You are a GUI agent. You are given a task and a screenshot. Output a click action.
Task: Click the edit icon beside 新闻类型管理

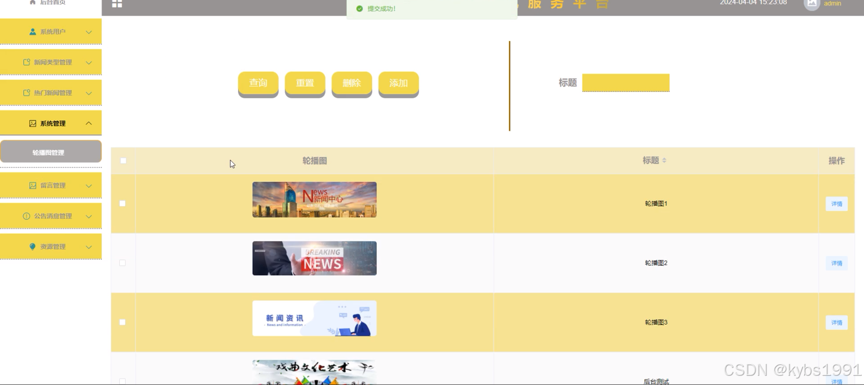click(26, 62)
